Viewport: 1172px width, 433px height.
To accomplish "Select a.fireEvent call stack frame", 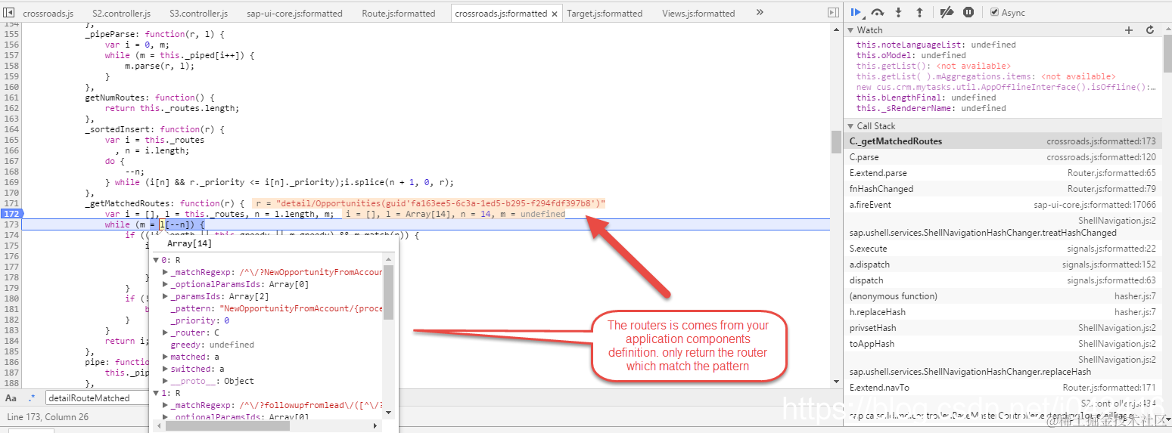I will [1004, 205].
